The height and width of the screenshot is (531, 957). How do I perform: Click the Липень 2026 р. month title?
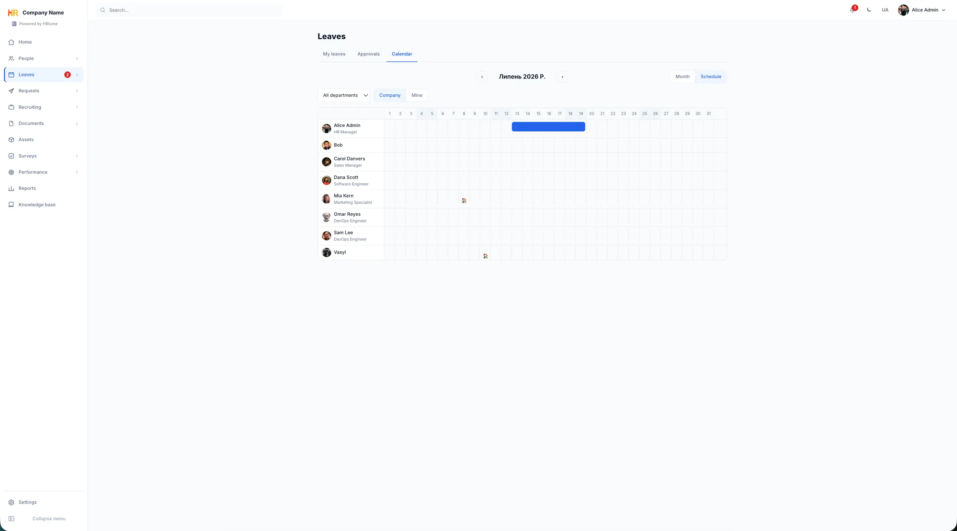coord(522,77)
